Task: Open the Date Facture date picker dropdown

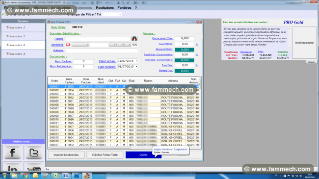Action: pos(136,61)
